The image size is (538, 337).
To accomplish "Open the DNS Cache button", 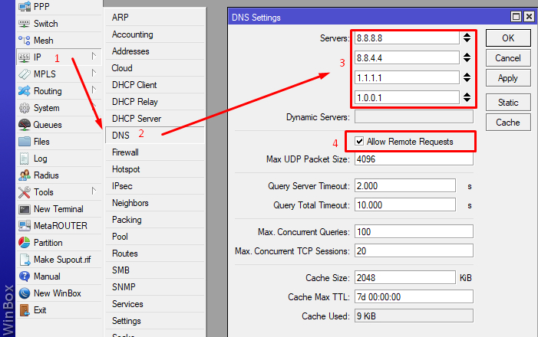I will (508, 123).
